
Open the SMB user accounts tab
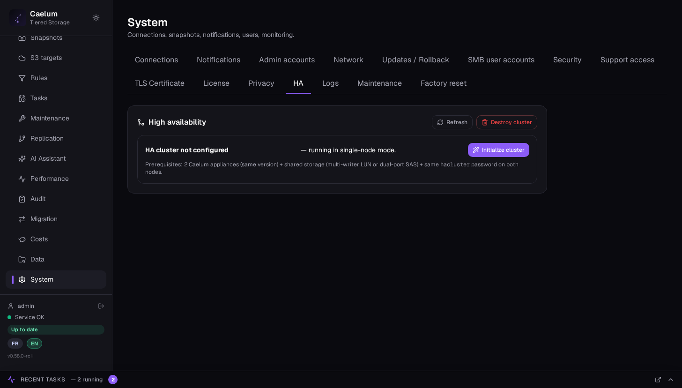(501, 60)
